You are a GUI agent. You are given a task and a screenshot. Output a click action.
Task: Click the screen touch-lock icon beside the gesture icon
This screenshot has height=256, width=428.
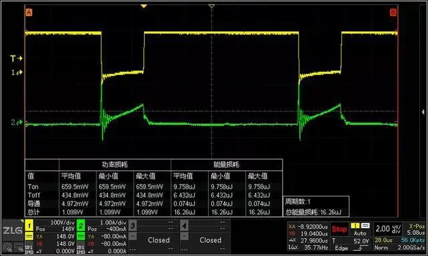[19, 247]
